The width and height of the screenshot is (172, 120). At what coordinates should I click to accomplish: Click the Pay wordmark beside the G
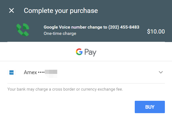(90, 52)
